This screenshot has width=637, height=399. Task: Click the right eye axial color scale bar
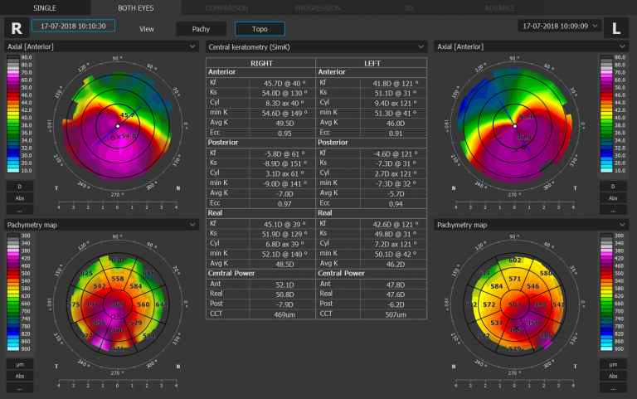[x=13, y=114]
